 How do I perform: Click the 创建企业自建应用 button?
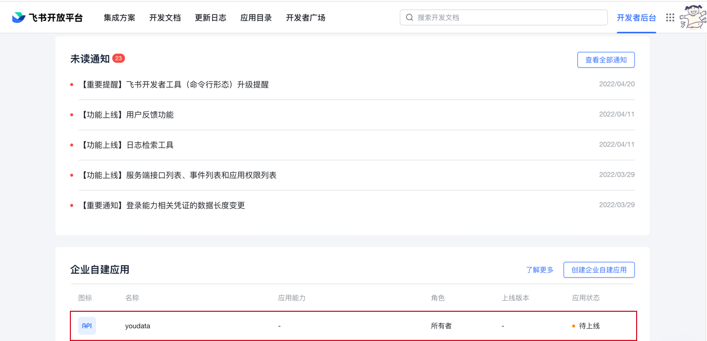pos(598,270)
